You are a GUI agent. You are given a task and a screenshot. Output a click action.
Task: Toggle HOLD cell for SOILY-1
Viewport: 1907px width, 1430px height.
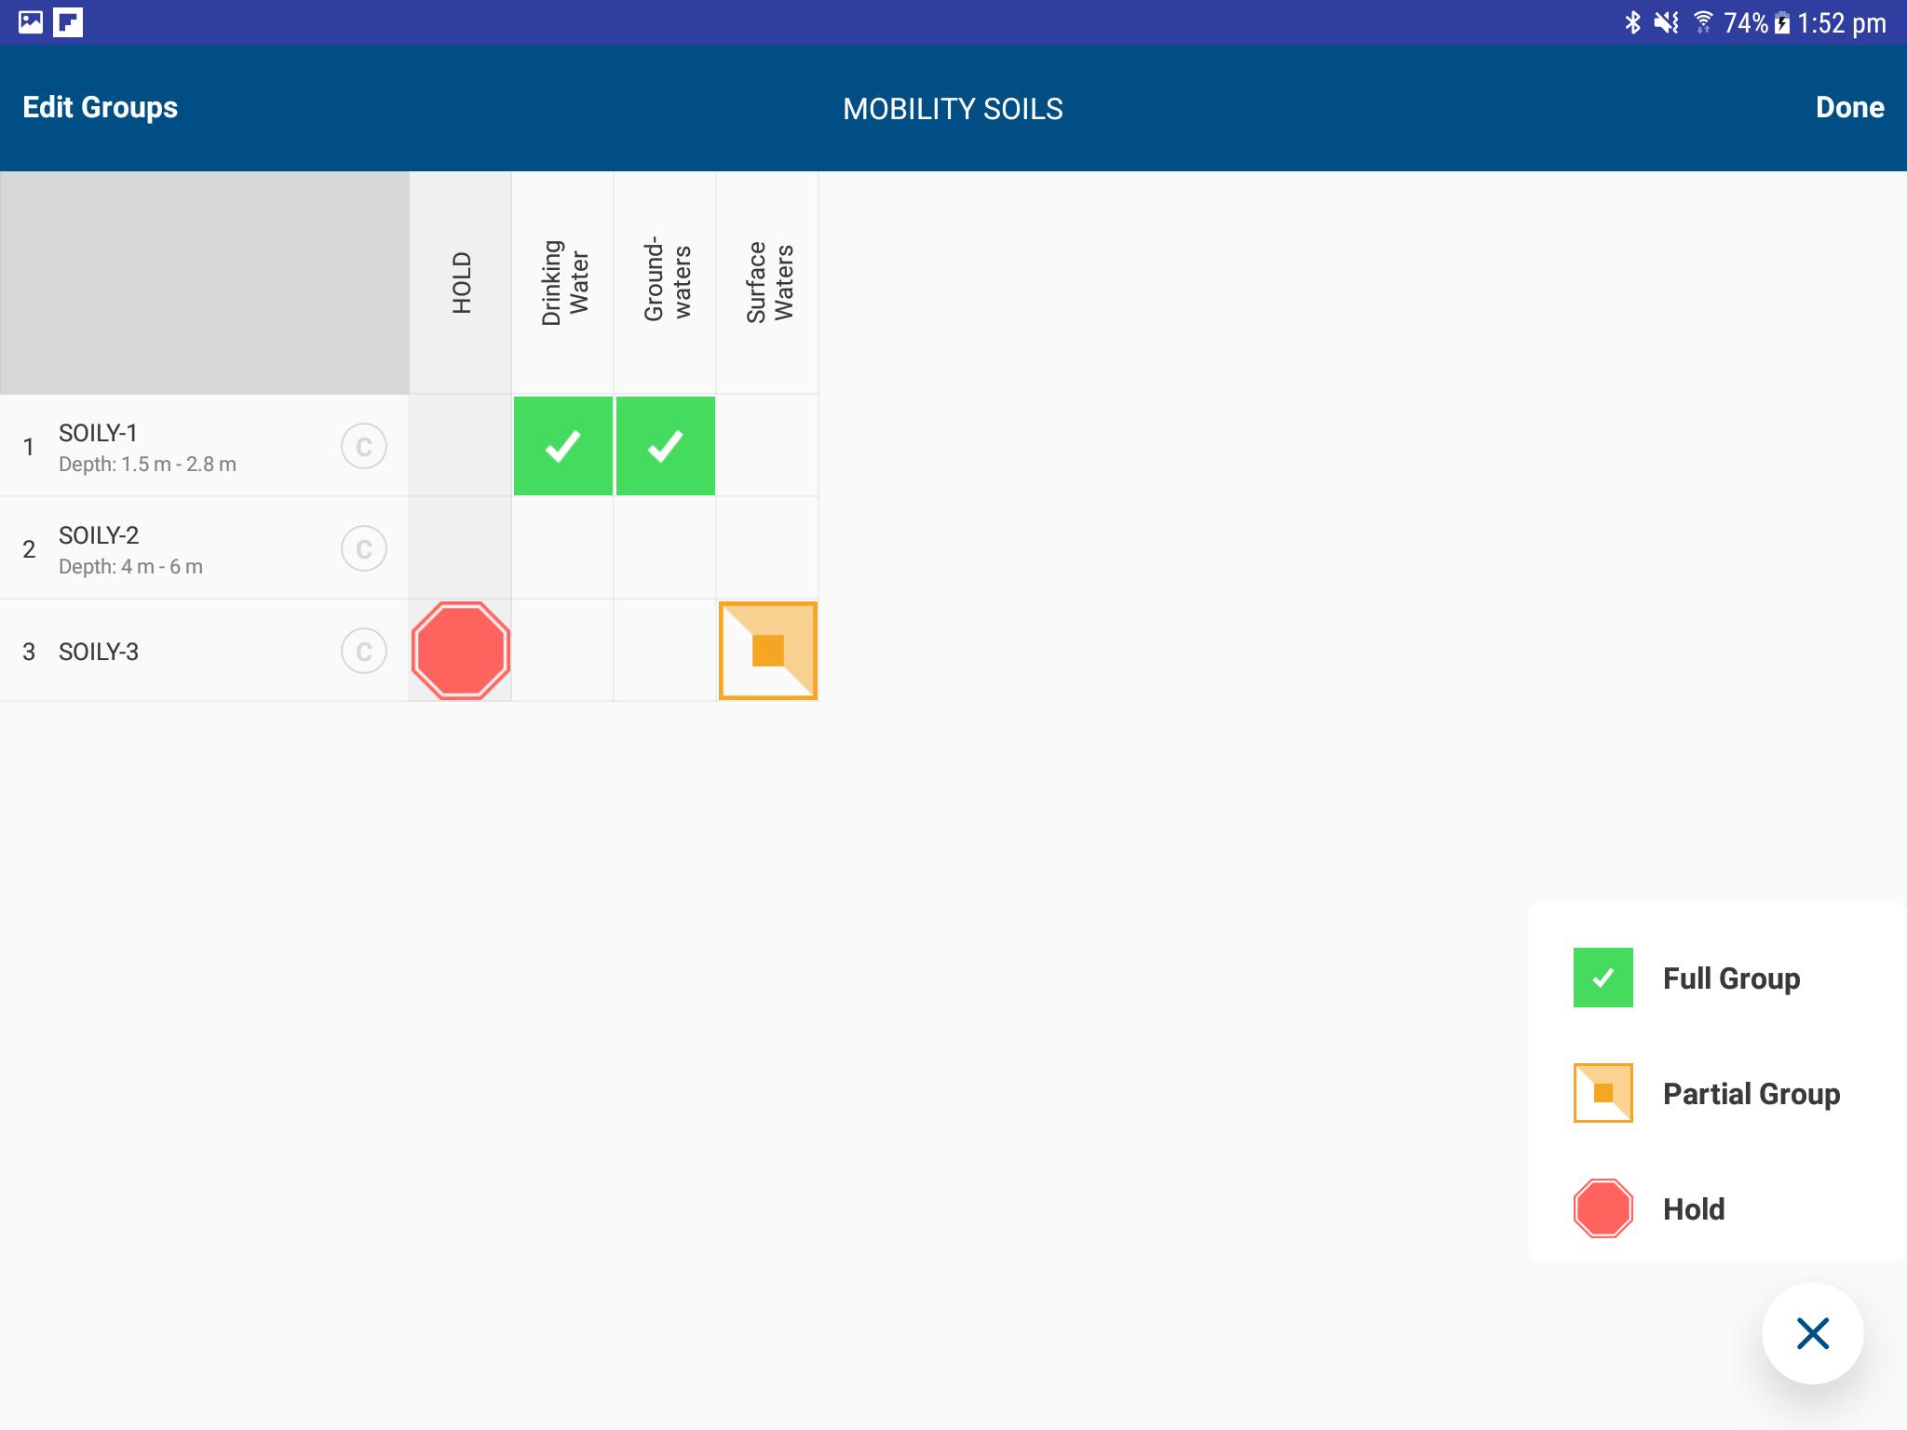[x=460, y=446]
